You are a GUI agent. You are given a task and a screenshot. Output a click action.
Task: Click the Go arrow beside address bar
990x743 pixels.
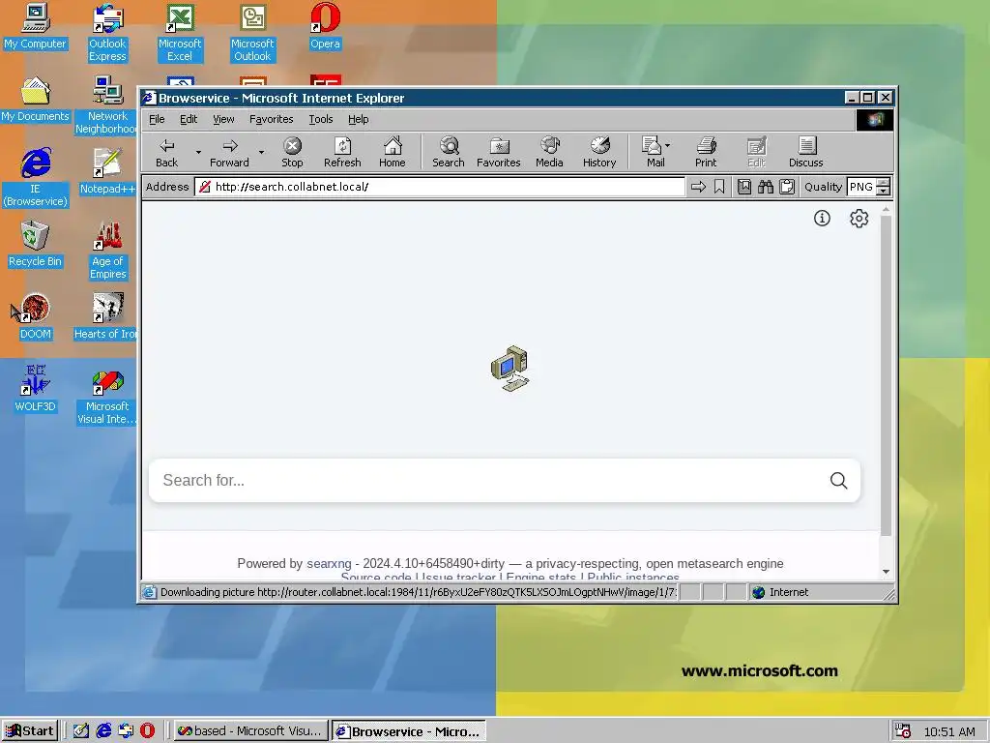[x=698, y=187]
